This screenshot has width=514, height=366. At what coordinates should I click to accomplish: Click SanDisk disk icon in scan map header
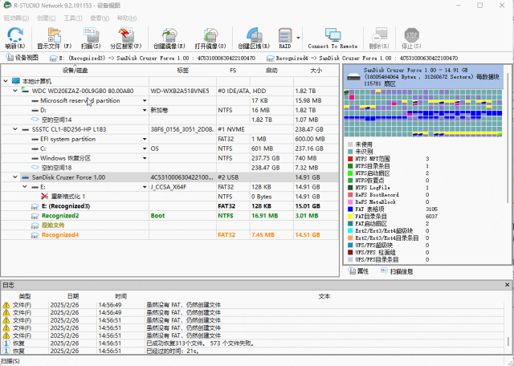pos(353,77)
